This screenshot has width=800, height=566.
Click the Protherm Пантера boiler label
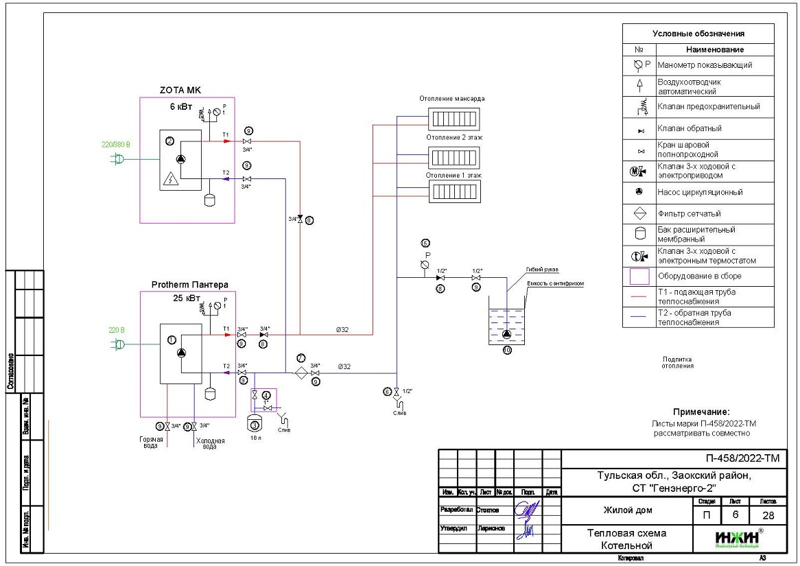pos(189,284)
